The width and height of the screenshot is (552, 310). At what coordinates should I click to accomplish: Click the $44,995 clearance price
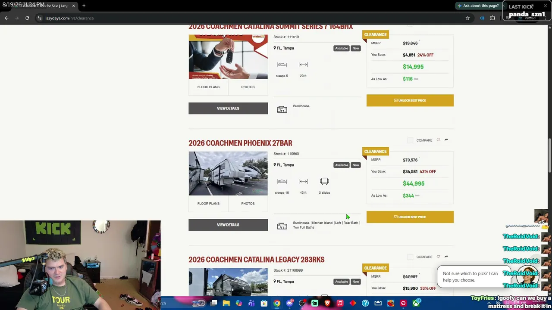click(x=414, y=183)
